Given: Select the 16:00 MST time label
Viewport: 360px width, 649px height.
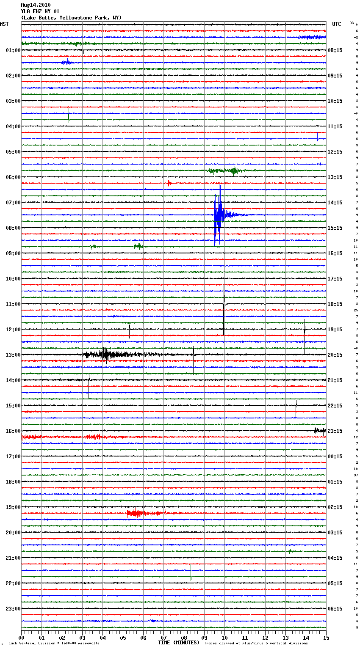Looking at the screenshot, I should coord(13,431).
